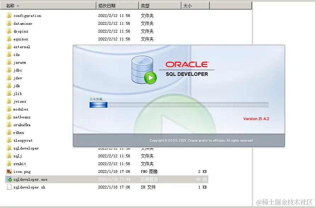Select the dropins folder name

(21, 31)
